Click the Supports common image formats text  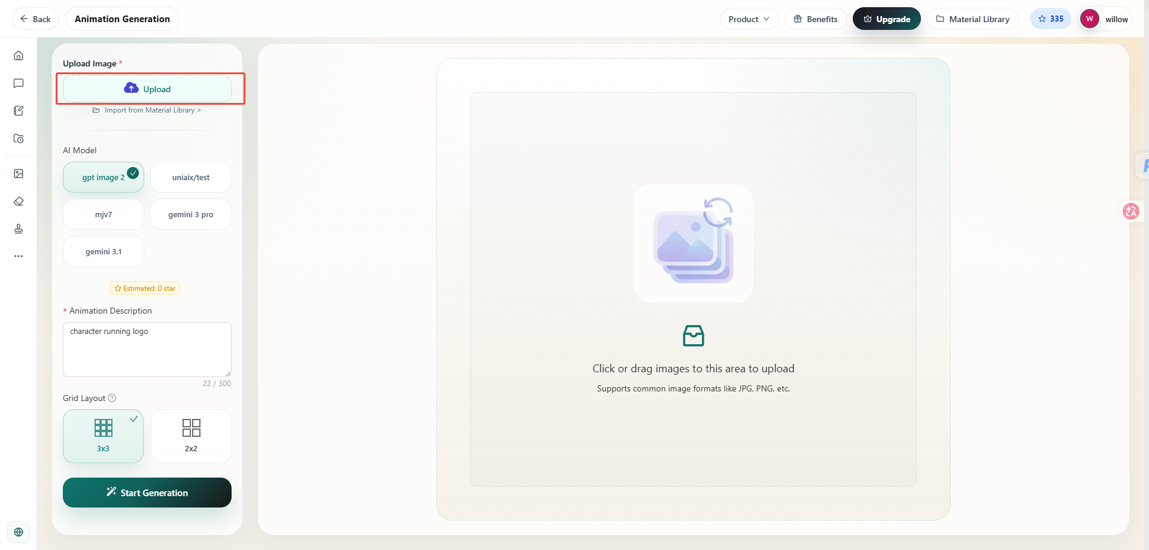[694, 388]
